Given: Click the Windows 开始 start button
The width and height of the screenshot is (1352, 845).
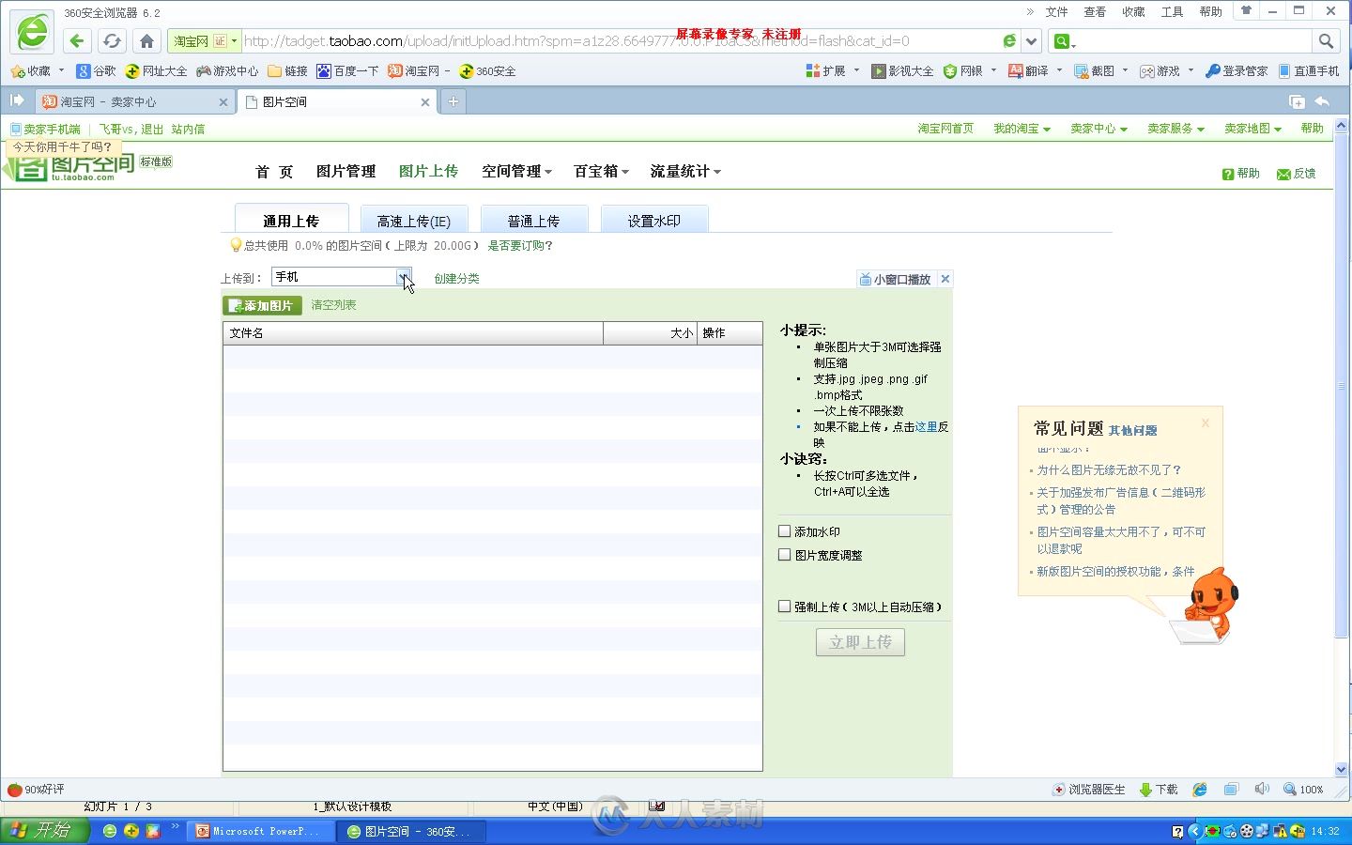Looking at the screenshot, I should coord(44,830).
